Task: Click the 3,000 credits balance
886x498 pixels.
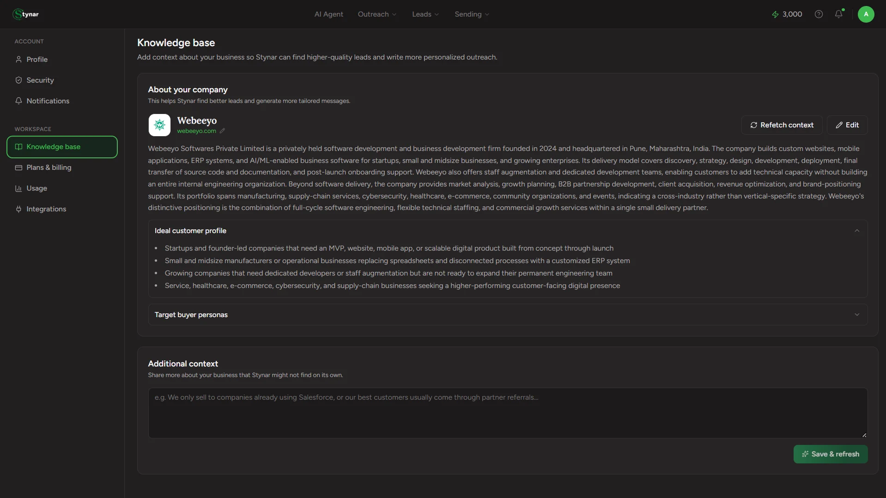Action: point(792,14)
